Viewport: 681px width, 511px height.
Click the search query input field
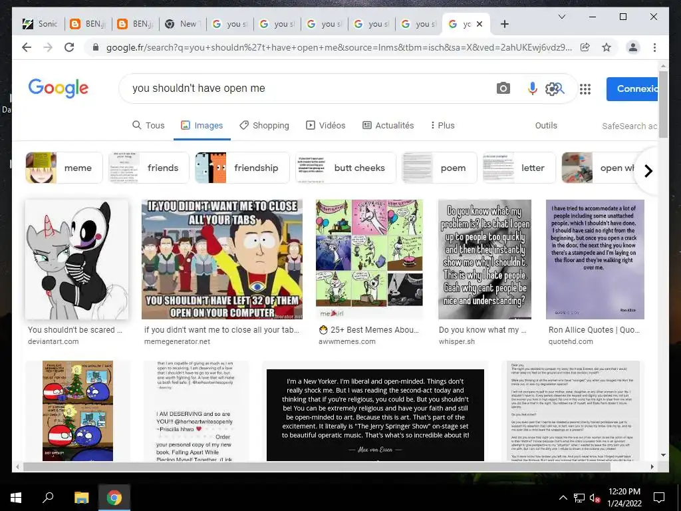[304, 88]
